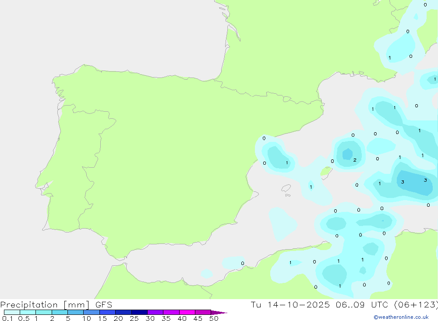Click the 'GFS' model label
This screenshot has width=438, height=321.
pos(104,304)
